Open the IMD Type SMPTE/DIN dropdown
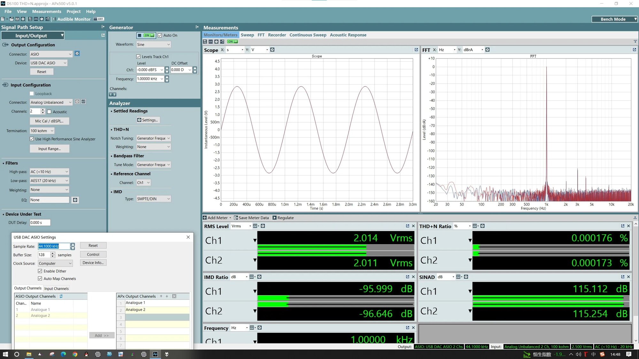Viewport: 639px width, 359px height. coord(153,199)
